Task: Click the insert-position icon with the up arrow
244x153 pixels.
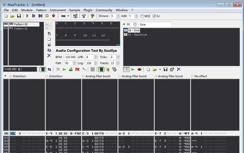Action: (x=49, y=33)
